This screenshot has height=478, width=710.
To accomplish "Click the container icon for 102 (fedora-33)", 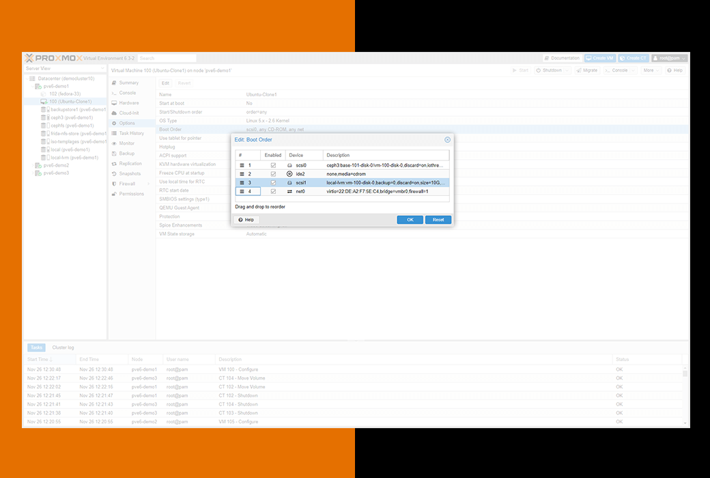I will click(x=44, y=94).
